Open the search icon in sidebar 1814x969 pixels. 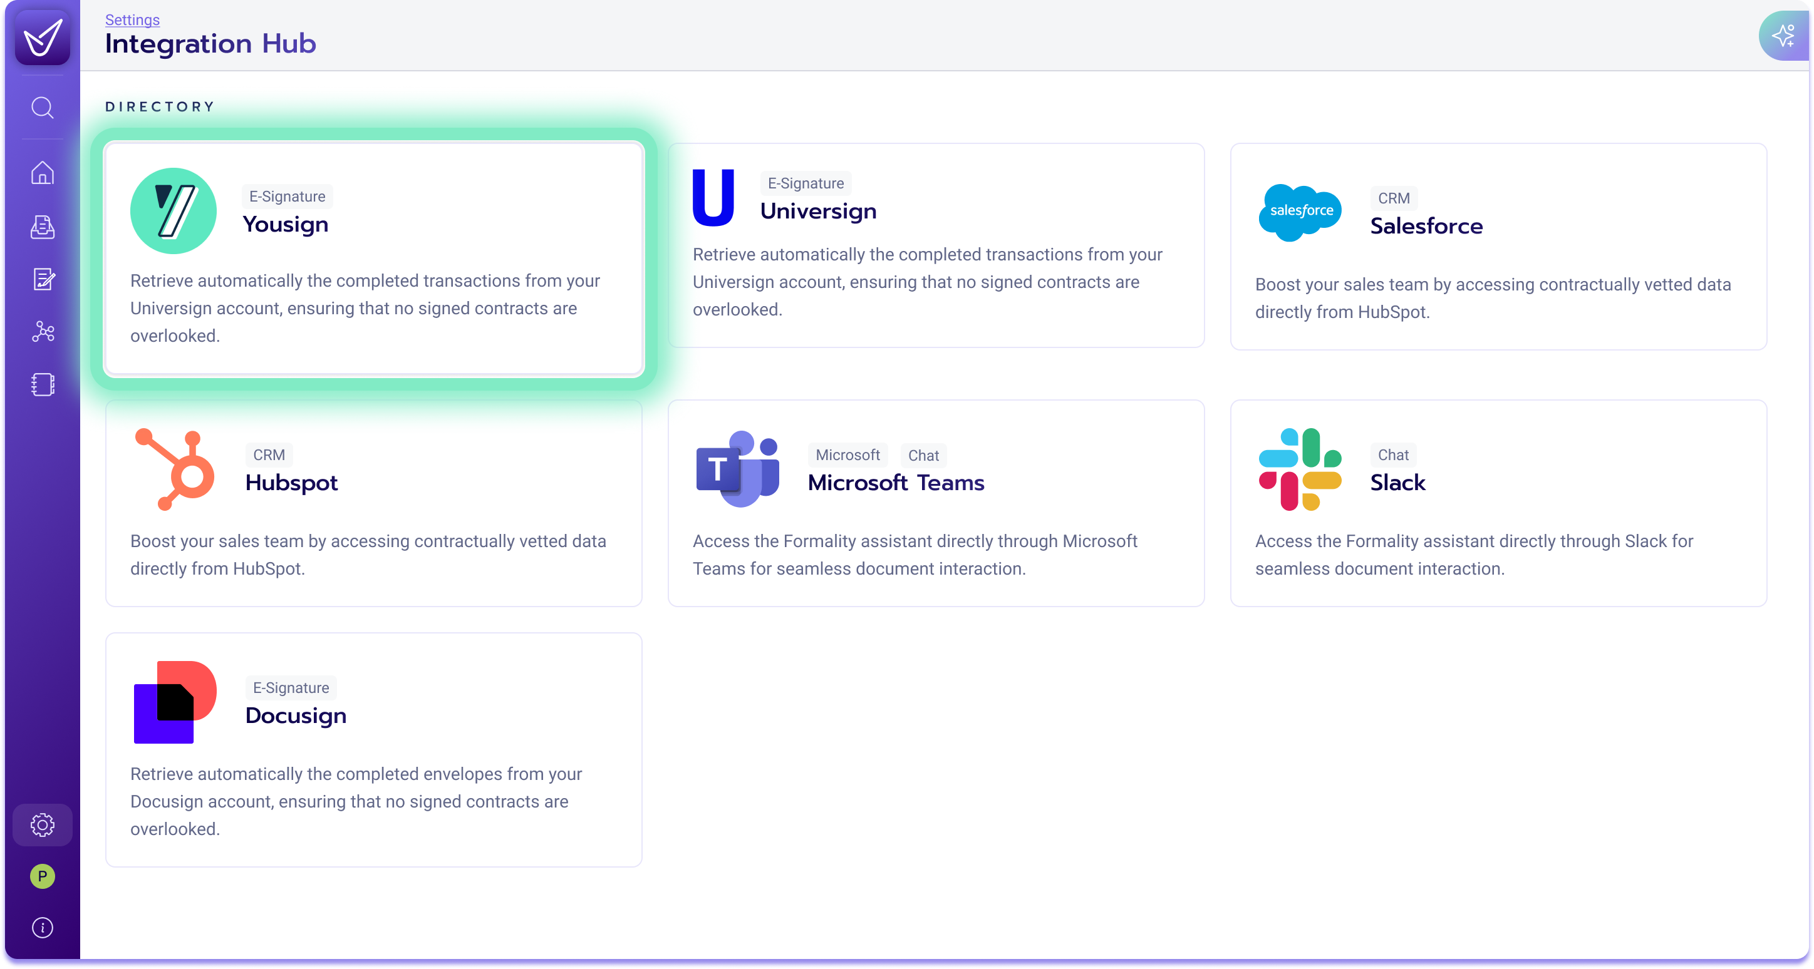42,108
